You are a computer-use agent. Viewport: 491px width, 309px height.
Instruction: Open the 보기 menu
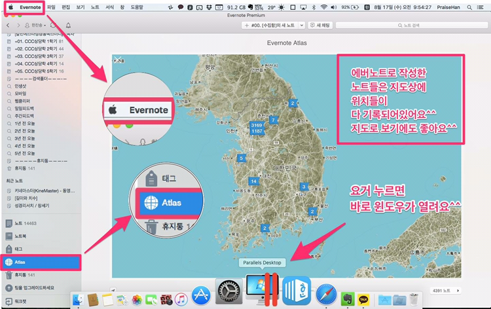81,7
